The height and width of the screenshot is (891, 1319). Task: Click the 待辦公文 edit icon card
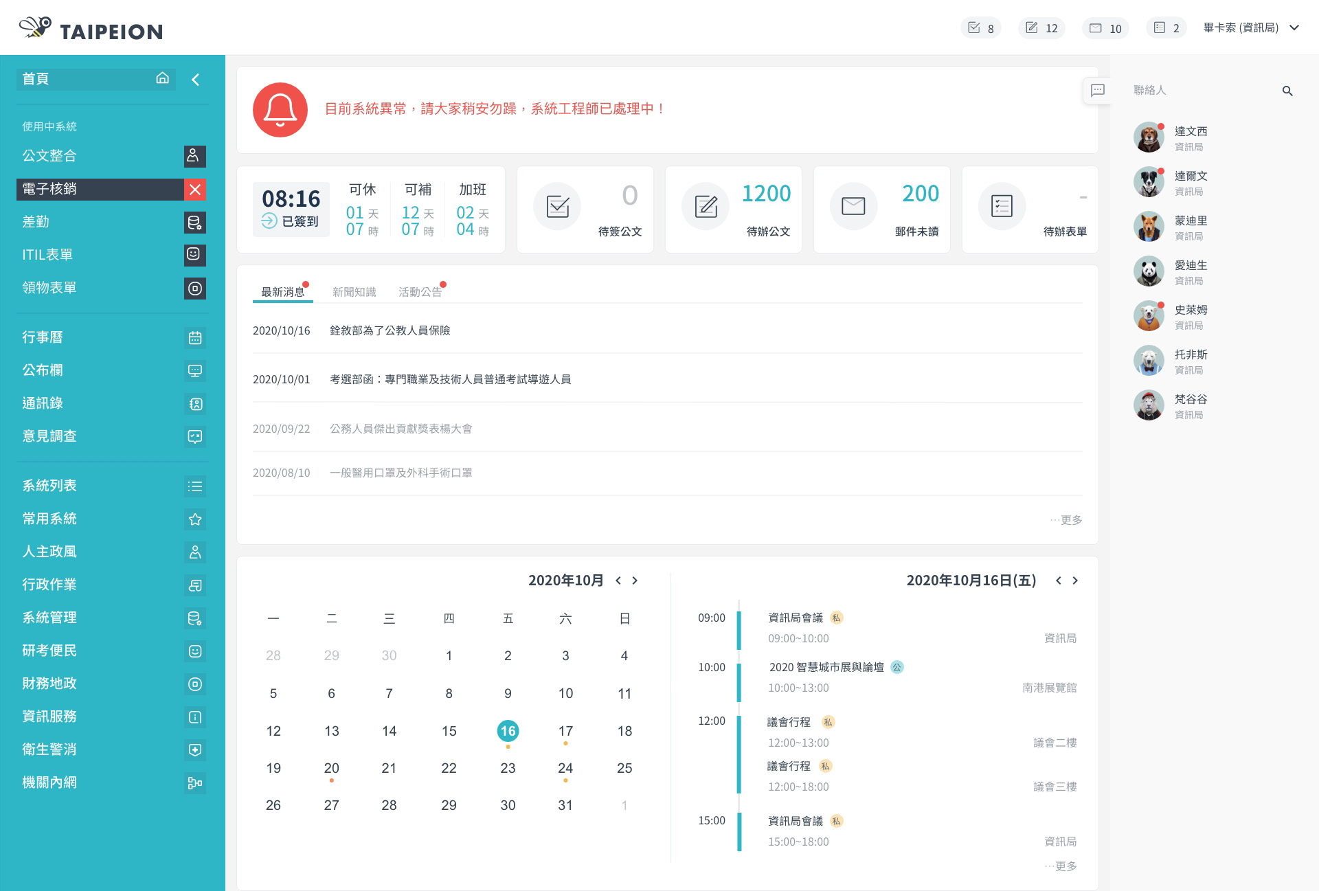[x=706, y=206]
